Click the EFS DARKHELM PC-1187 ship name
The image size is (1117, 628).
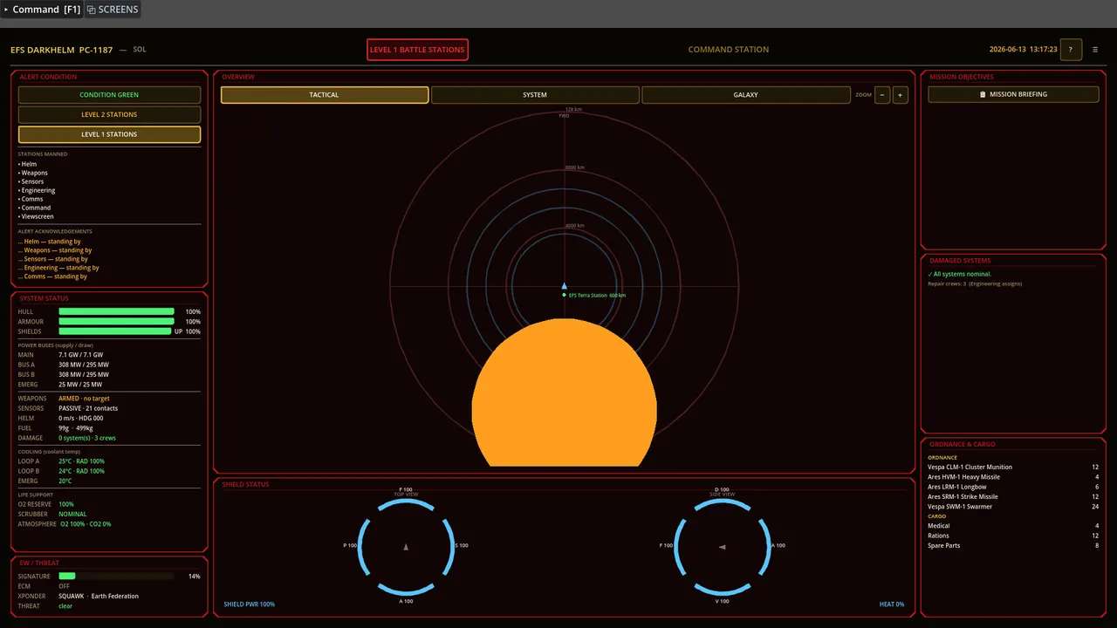pyautogui.click(x=62, y=50)
